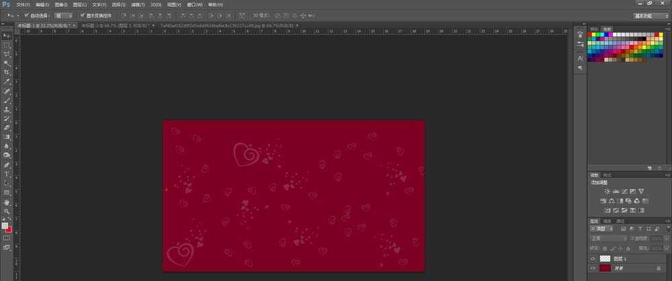
Task: Select the Hand tool
Action: 7,201
